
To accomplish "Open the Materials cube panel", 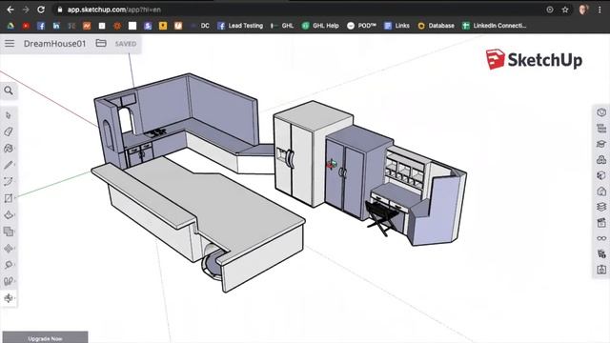I will pos(601,175).
